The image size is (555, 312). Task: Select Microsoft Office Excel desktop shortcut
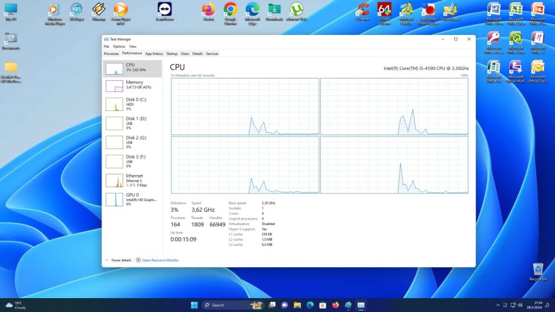(x=516, y=14)
